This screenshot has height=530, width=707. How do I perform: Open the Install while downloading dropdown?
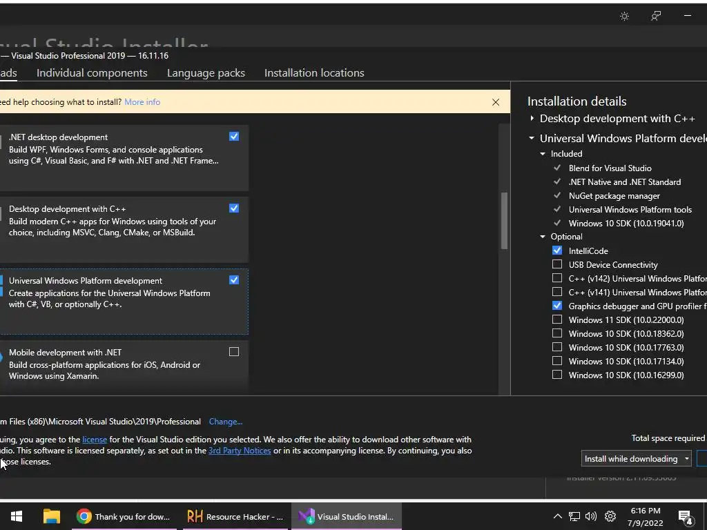(x=636, y=459)
